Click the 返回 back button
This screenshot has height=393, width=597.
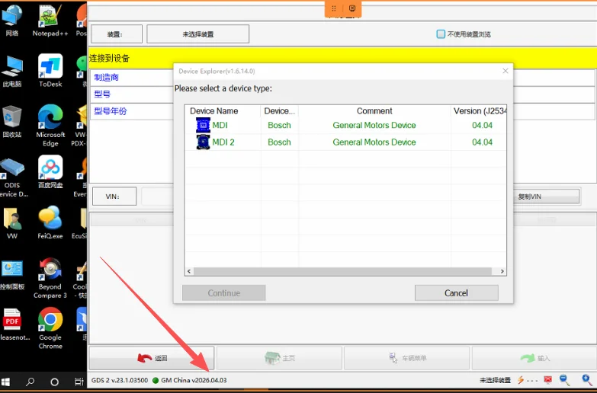[x=152, y=358]
